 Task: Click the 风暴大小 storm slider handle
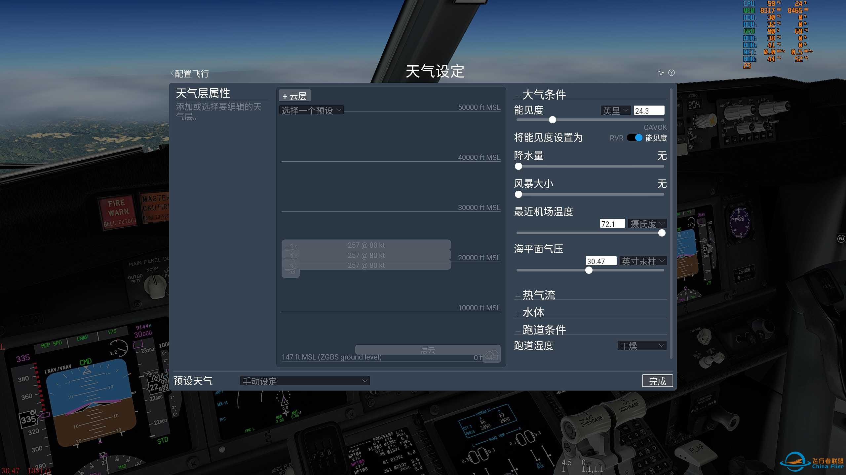pos(519,195)
